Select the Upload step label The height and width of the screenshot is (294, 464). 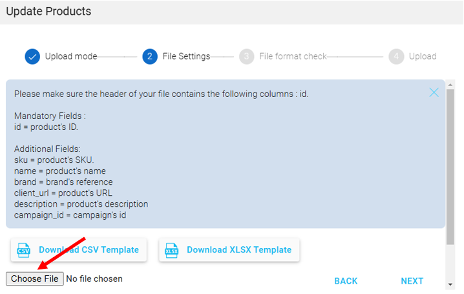click(x=423, y=56)
